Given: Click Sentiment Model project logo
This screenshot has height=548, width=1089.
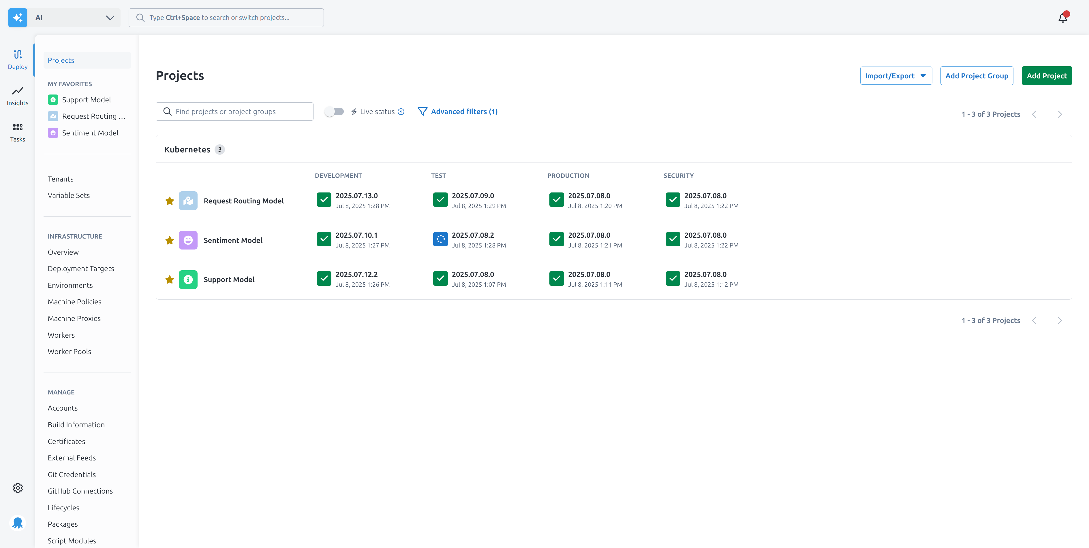Looking at the screenshot, I should (x=188, y=240).
